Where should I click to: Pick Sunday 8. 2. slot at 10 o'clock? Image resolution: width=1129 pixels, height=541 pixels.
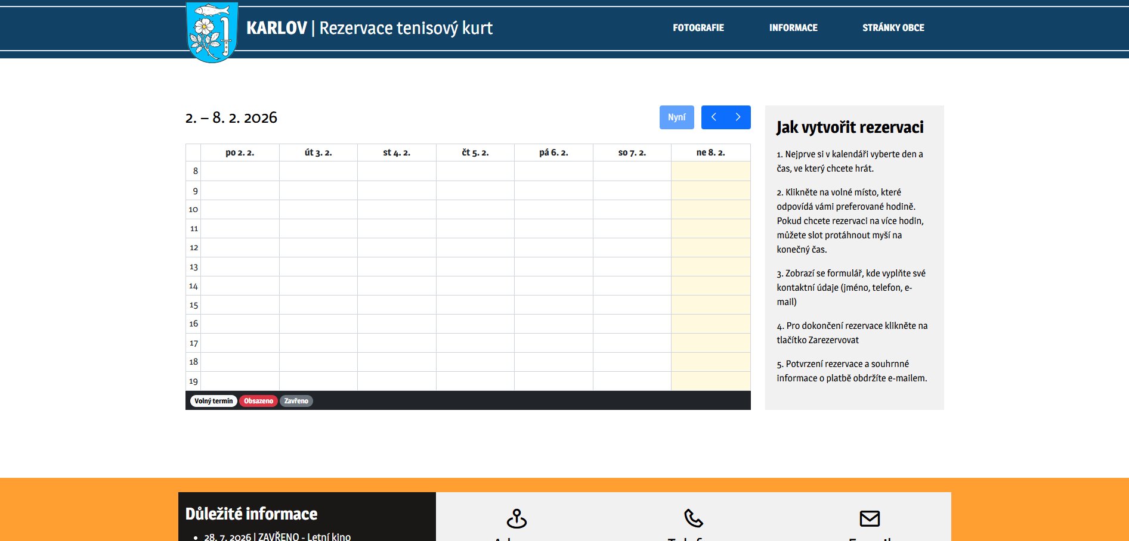point(710,210)
